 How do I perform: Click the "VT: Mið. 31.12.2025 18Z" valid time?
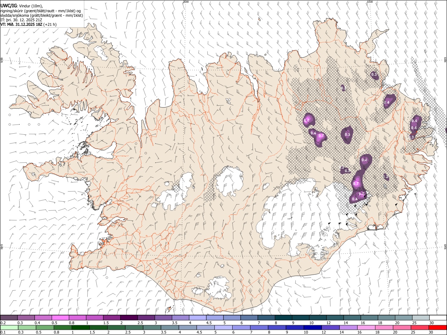22,24
